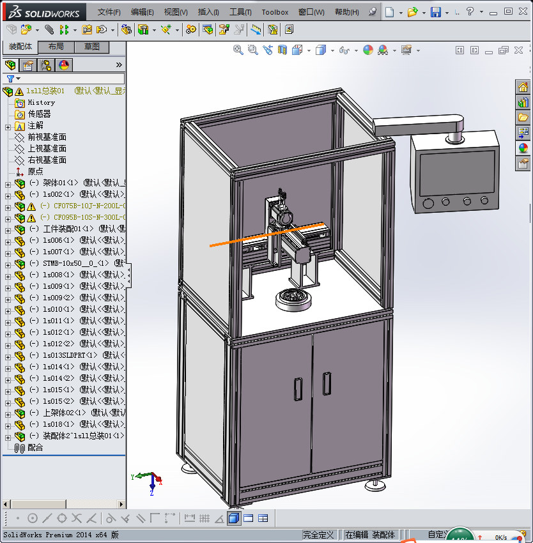Switch to the 草图 tab
This screenshot has width=533, height=543.
(x=92, y=47)
